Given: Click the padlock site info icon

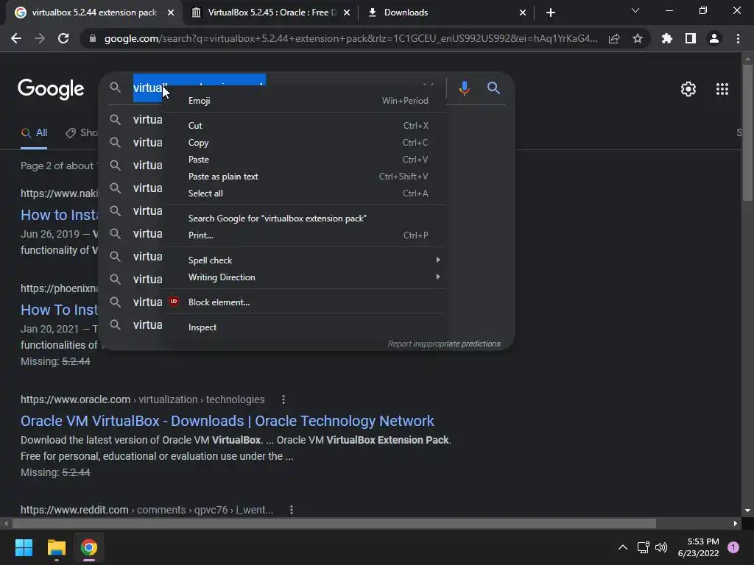Looking at the screenshot, I should (x=93, y=38).
